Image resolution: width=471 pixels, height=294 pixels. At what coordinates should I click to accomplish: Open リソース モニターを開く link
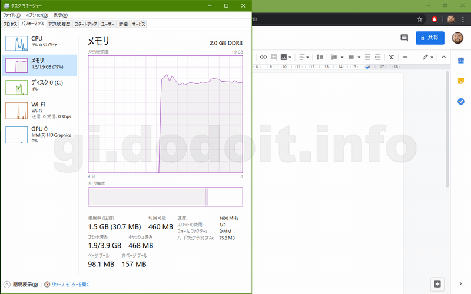click(70, 285)
